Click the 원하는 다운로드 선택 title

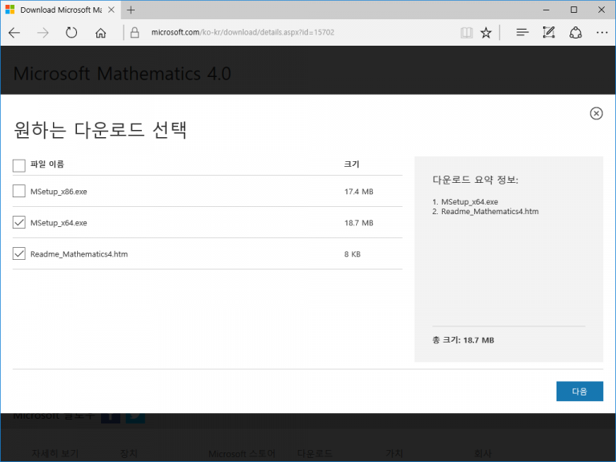pyautogui.click(x=100, y=130)
